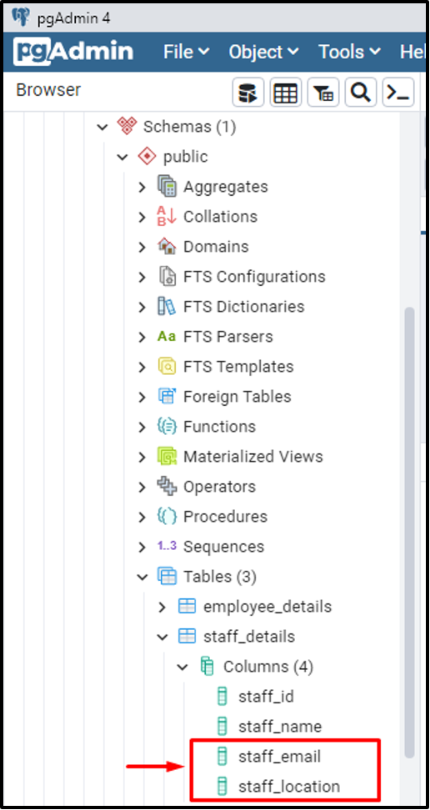Viewport: 430px width, 810px height.
Task: Collapse the Columns (4) node
Action: 182,667
